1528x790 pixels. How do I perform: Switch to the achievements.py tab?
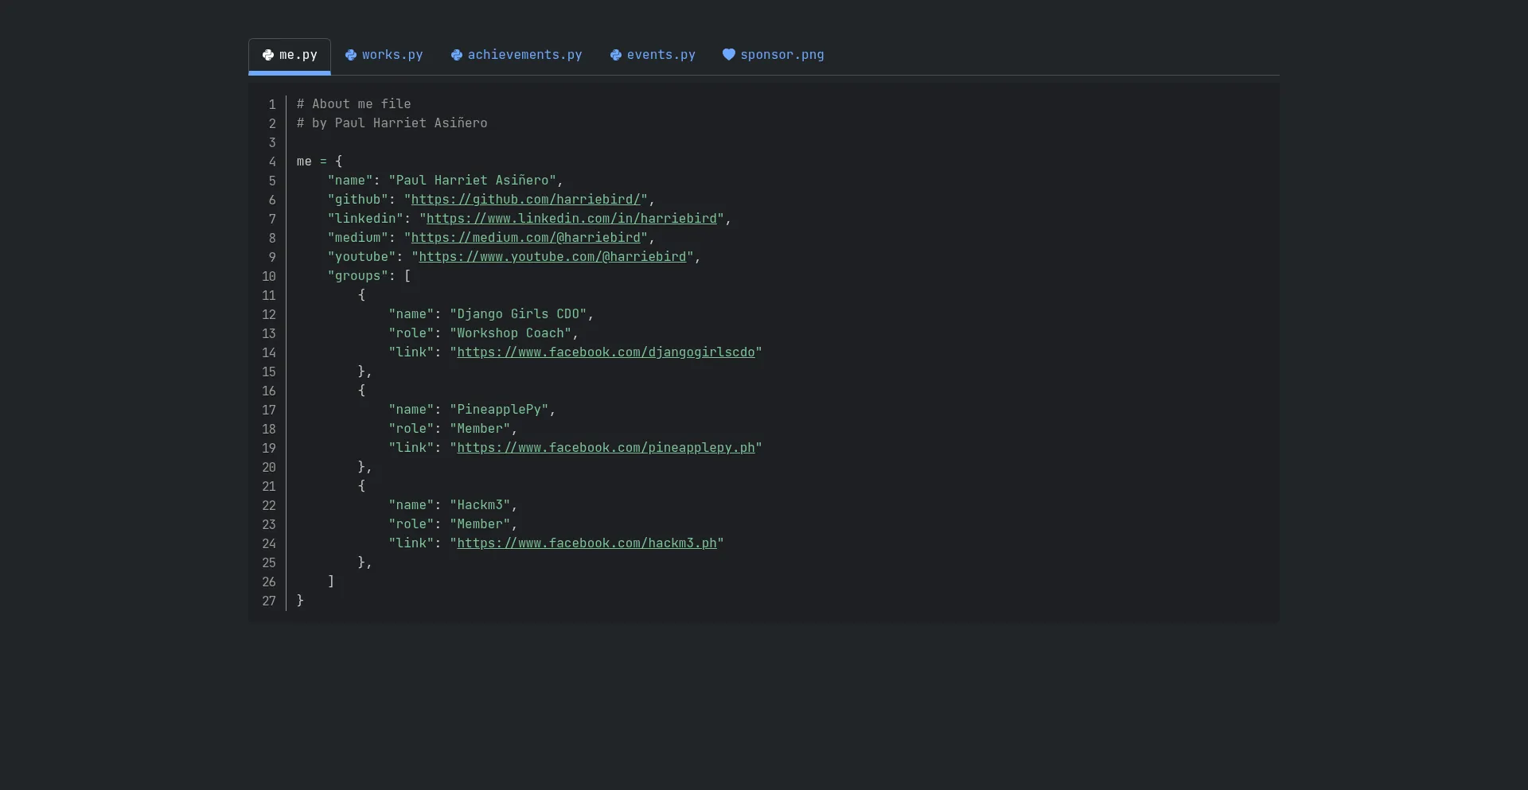[x=516, y=55]
